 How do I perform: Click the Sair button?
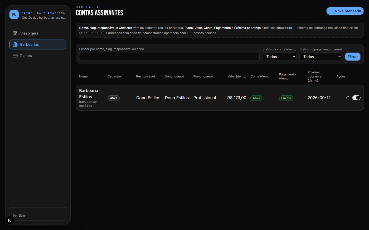tap(38, 216)
